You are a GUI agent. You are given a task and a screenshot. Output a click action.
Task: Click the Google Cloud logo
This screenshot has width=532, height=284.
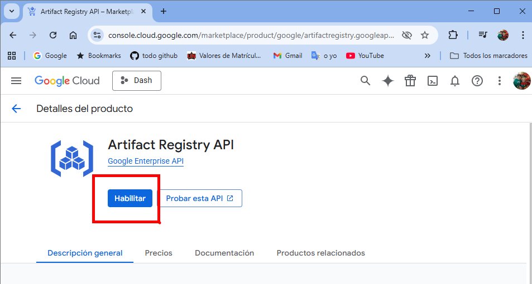(x=67, y=81)
